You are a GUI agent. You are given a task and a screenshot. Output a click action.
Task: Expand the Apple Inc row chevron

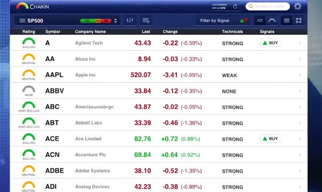pyautogui.click(x=300, y=75)
